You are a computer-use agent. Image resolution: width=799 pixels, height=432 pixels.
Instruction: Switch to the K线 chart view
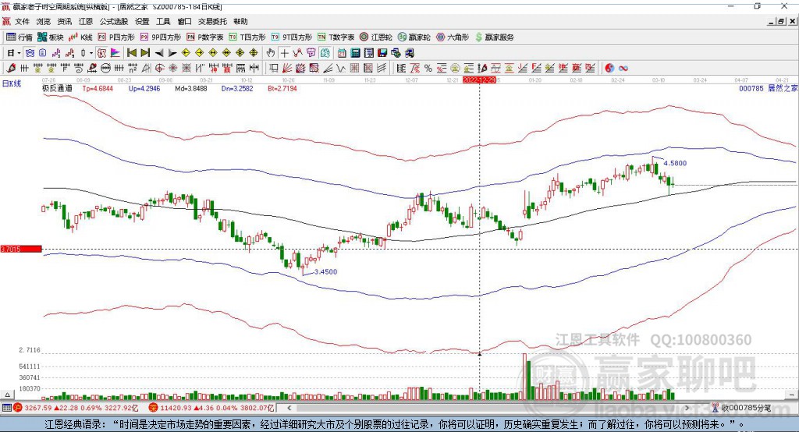tap(80, 37)
